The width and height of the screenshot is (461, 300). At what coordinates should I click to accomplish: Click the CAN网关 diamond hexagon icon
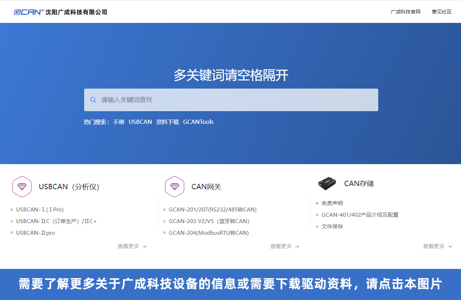pos(175,187)
